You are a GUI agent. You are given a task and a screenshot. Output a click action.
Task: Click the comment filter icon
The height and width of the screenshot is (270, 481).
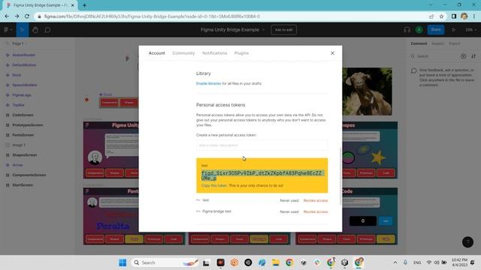[x=463, y=56]
